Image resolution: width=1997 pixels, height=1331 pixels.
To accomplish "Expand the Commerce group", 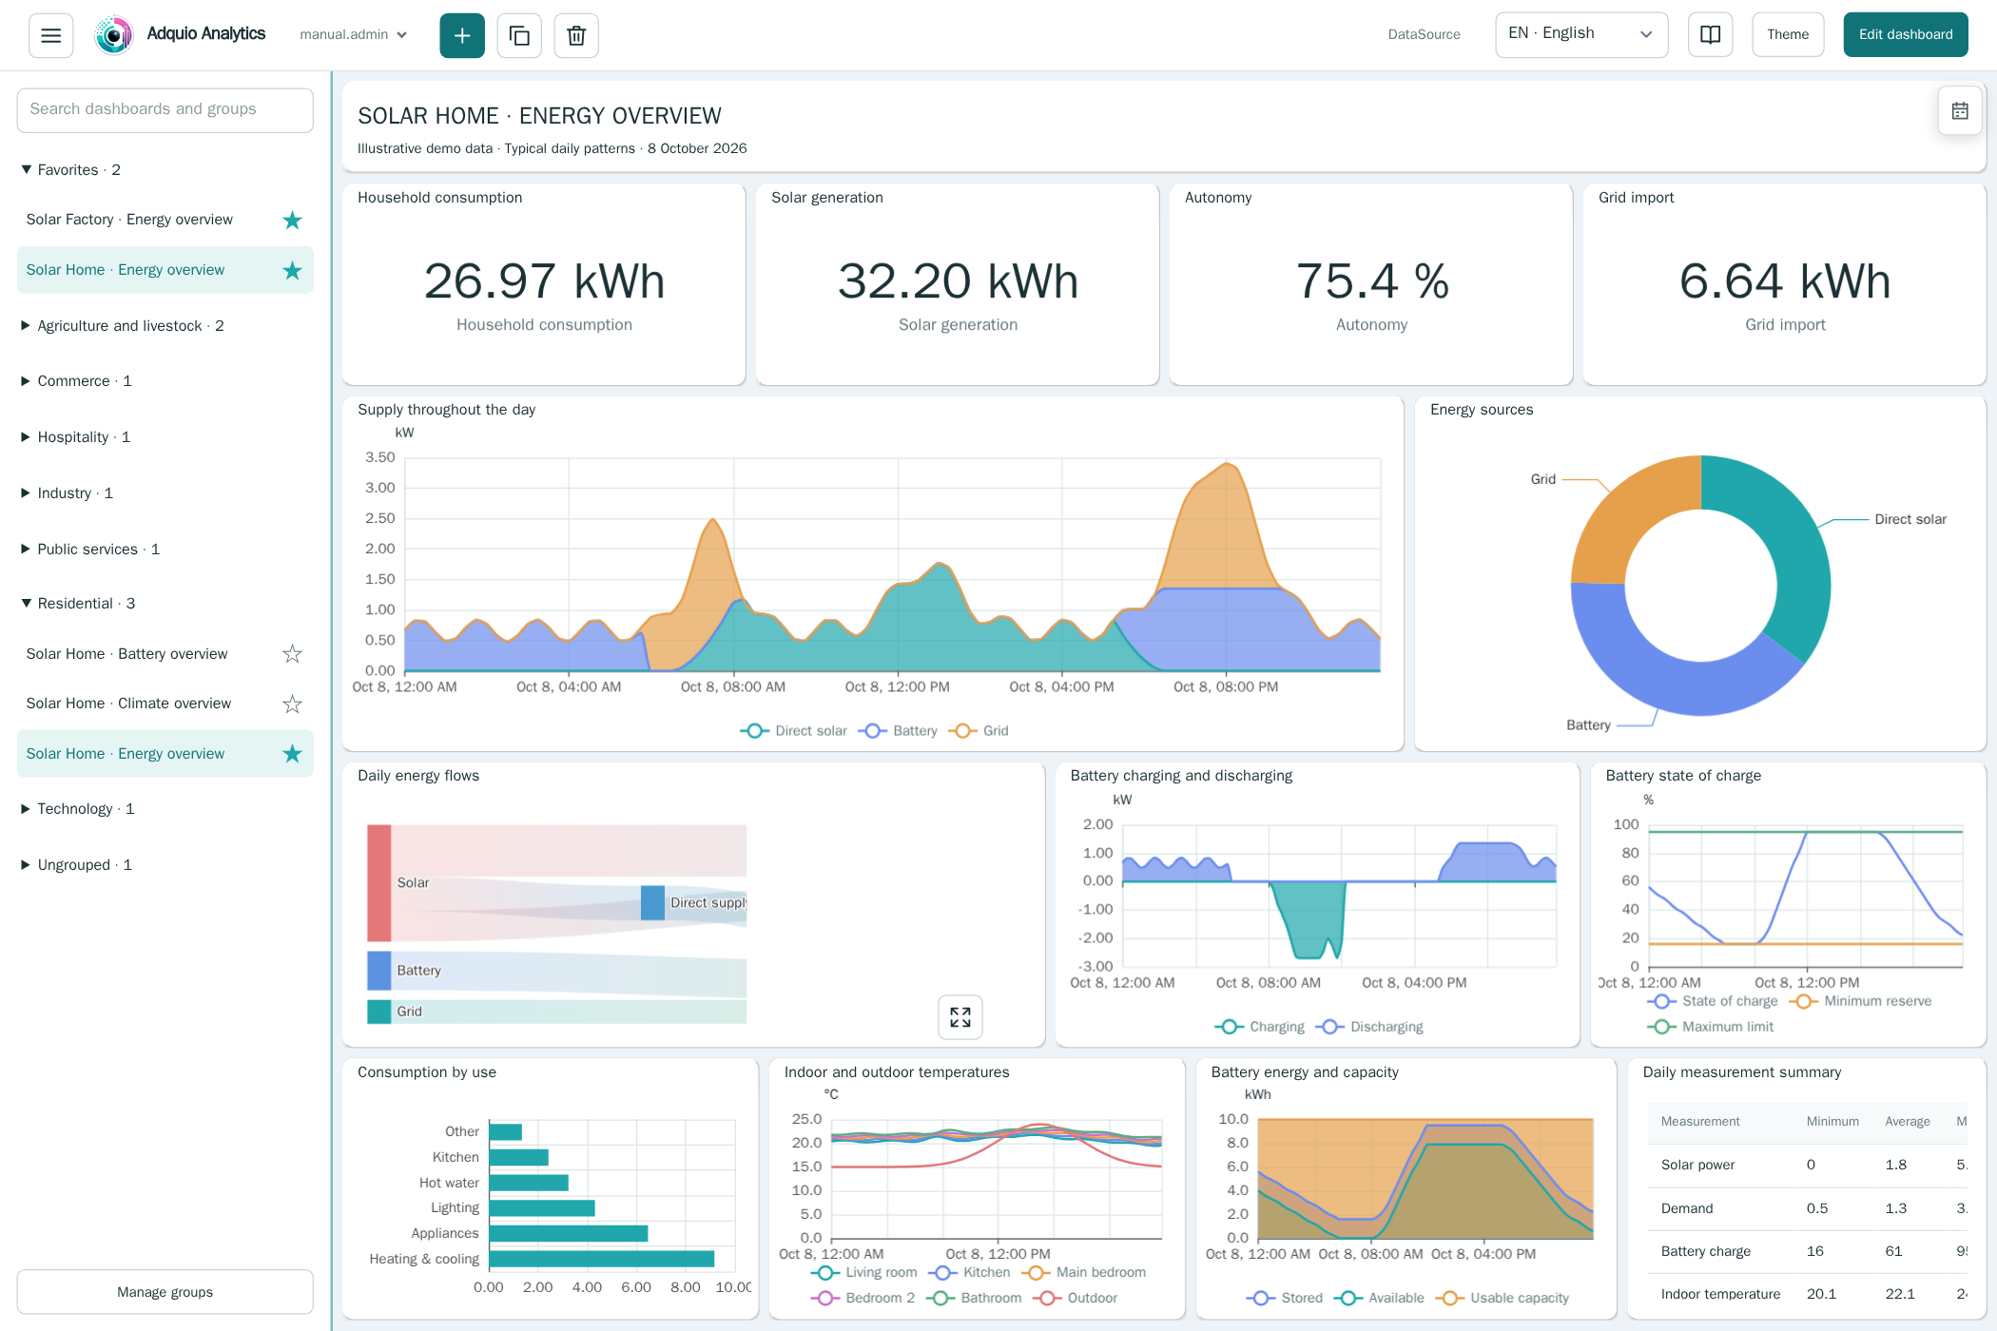I will point(77,380).
